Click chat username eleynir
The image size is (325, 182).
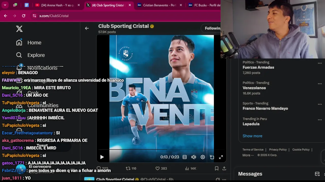click(8, 73)
